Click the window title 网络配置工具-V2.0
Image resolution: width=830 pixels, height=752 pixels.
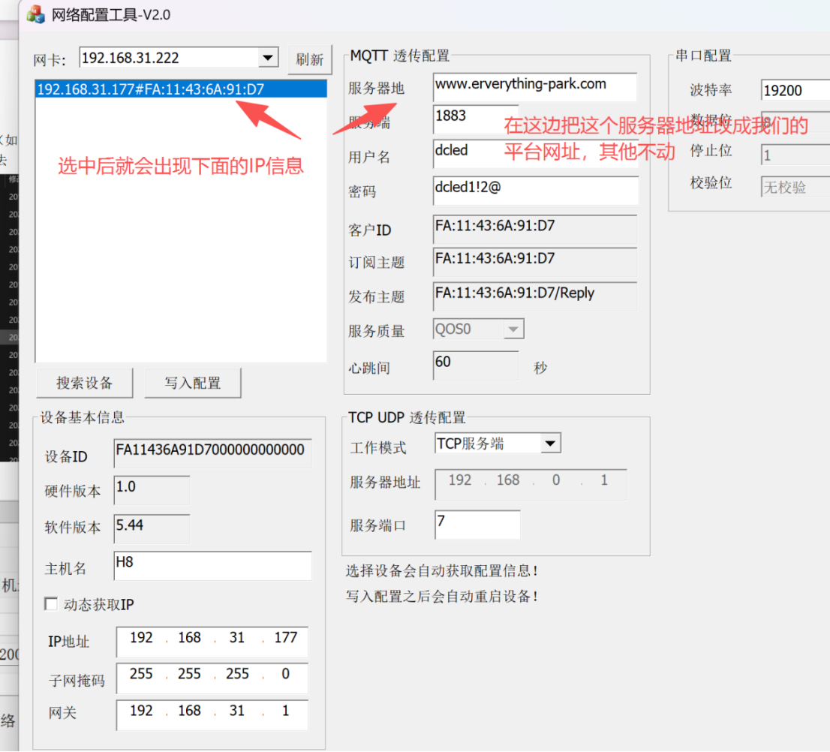click(110, 15)
